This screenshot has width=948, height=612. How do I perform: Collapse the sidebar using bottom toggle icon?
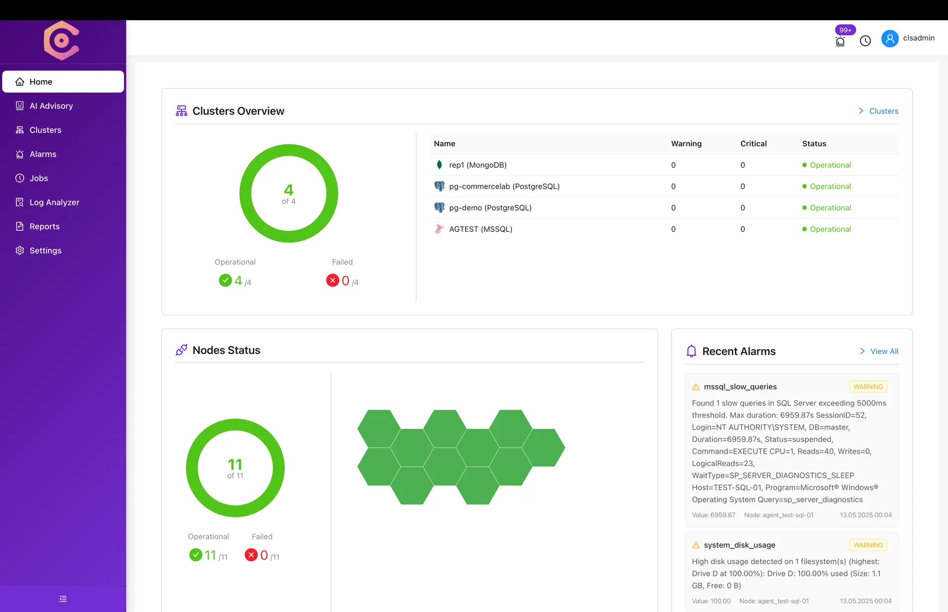point(63,599)
